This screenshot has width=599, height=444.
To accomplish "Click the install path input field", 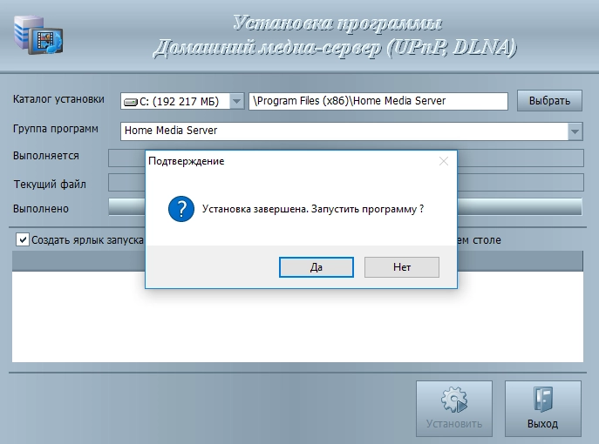I will click(x=378, y=101).
